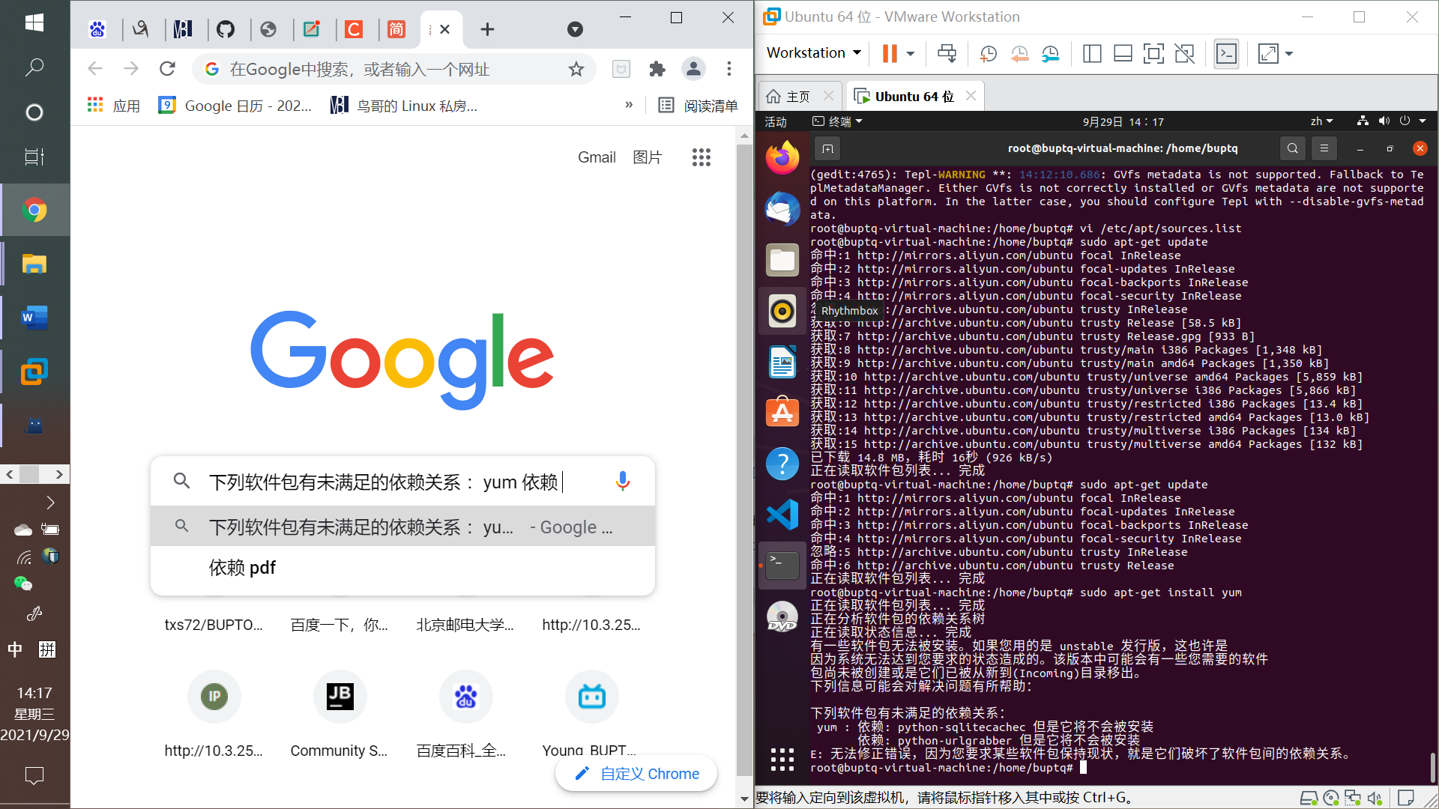Switch to the GitHub tab in Chrome
The height and width of the screenshot is (809, 1439).
(226, 29)
